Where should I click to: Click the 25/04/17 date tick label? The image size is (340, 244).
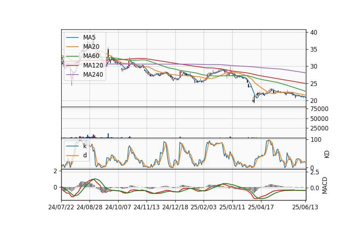tap(261, 207)
